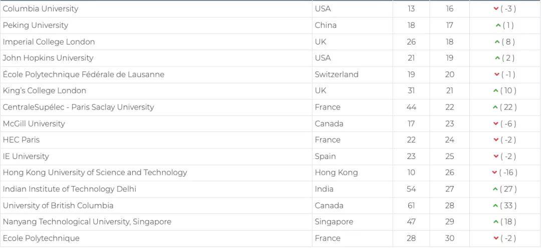Click green up arrow for Indian Institute of Technology Delhi
541x248 pixels.
point(495,189)
